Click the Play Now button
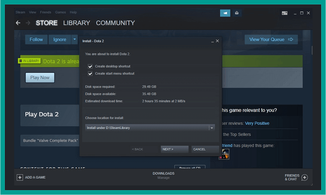Screen dimensions: 326x195 tap(40, 78)
